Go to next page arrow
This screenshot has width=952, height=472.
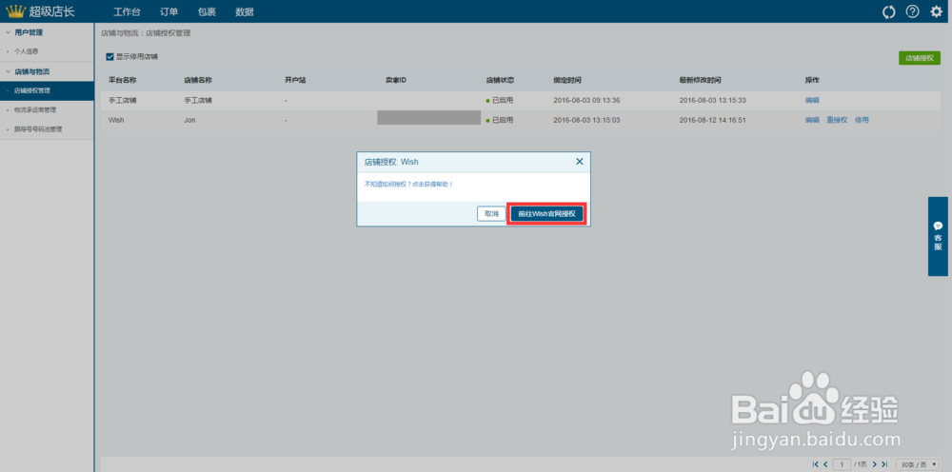pyautogui.click(x=874, y=464)
